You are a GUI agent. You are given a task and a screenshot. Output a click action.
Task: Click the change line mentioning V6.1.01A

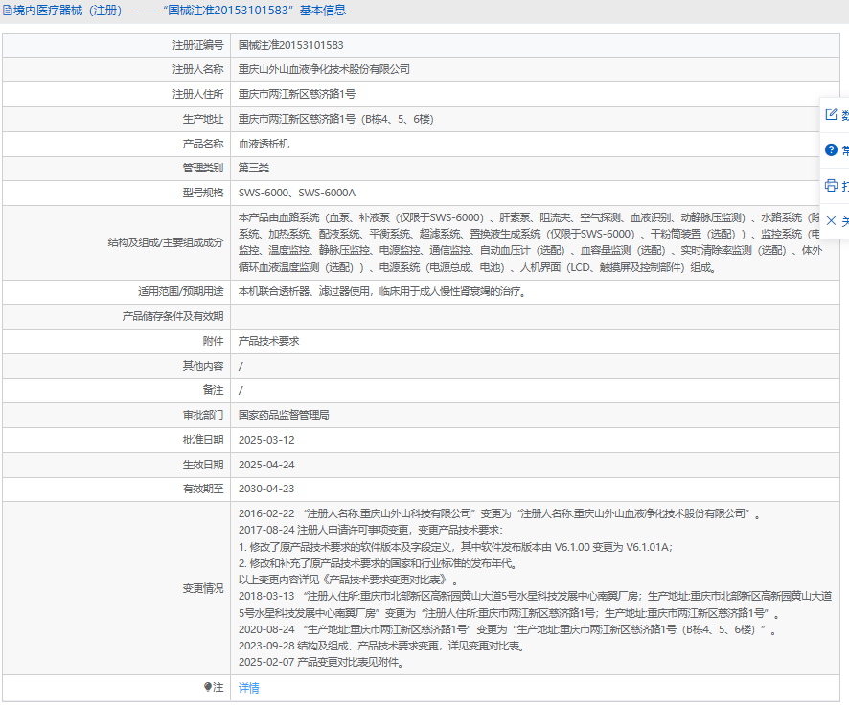(x=455, y=547)
